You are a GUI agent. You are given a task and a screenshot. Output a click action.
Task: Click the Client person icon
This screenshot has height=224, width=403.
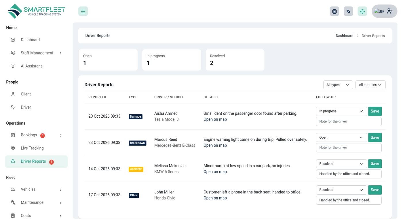click(x=13, y=94)
